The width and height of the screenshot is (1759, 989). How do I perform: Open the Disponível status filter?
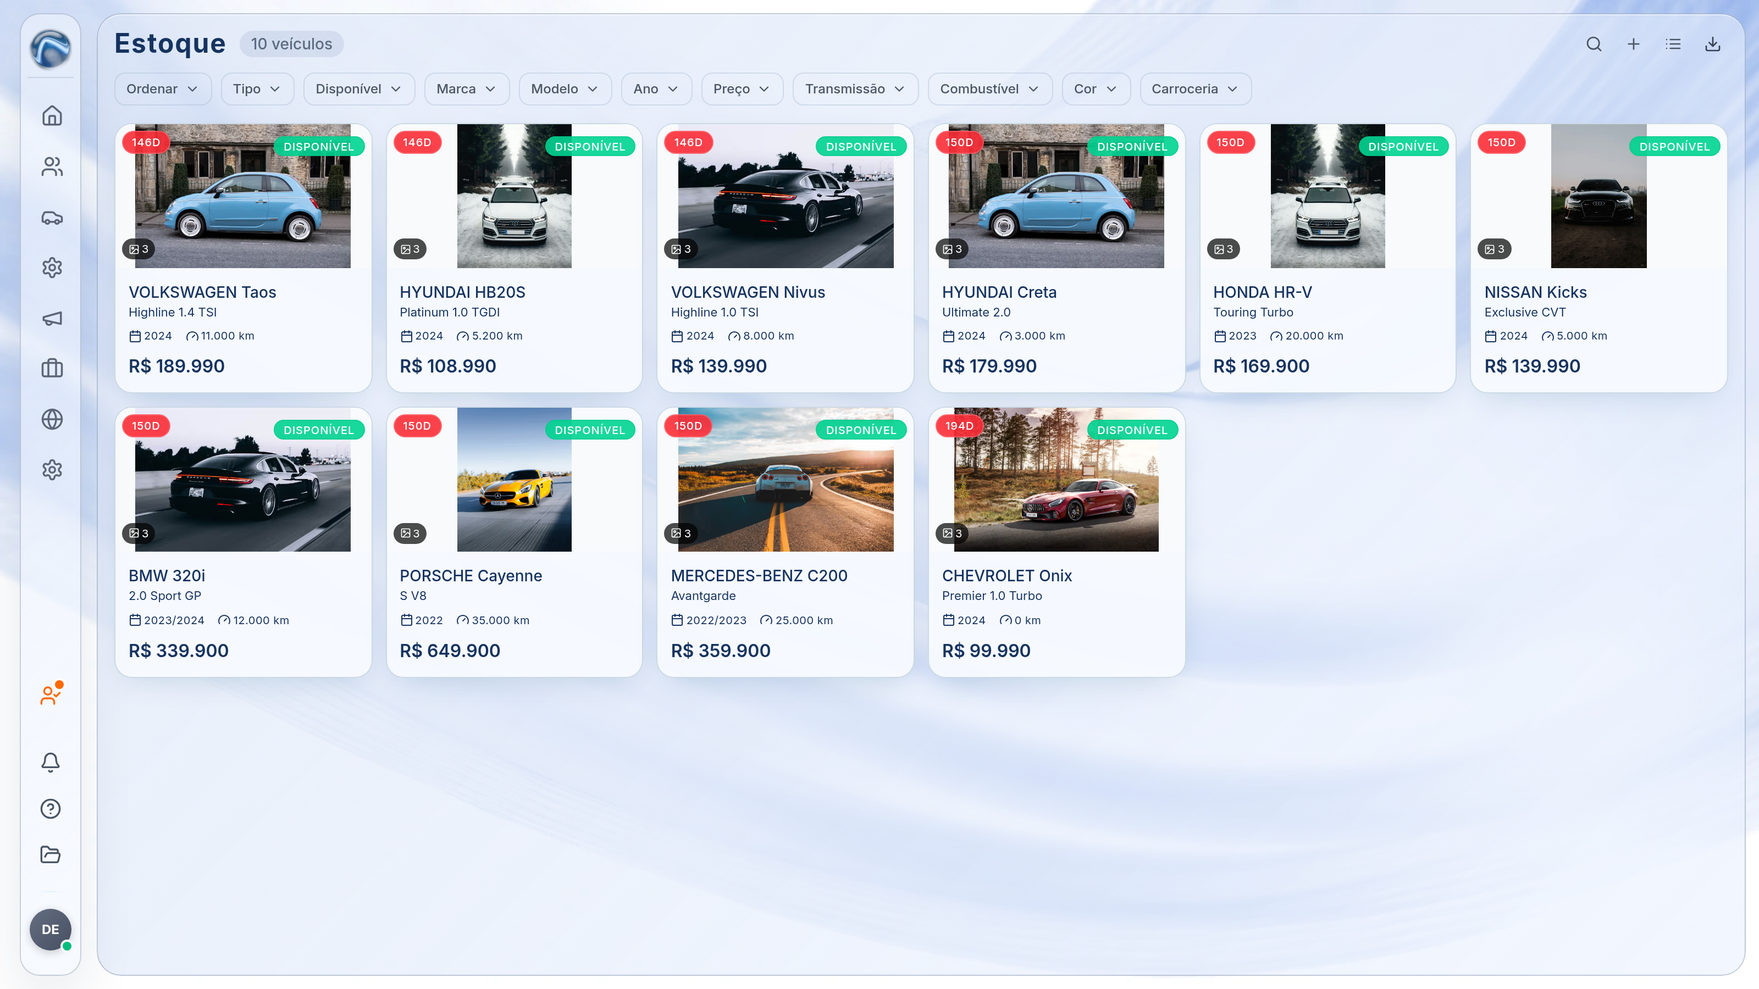click(x=359, y=88)
